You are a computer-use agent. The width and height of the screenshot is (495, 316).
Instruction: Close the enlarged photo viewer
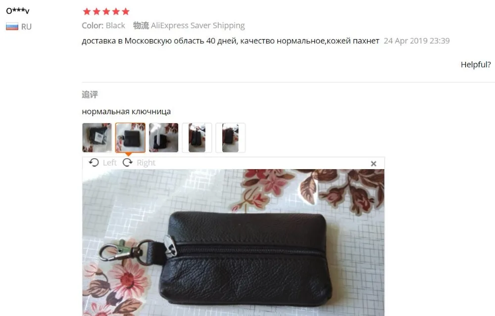[373, 163]
